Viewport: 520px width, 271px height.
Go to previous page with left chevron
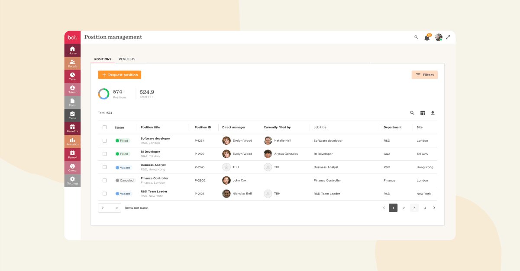coord(384,208)
